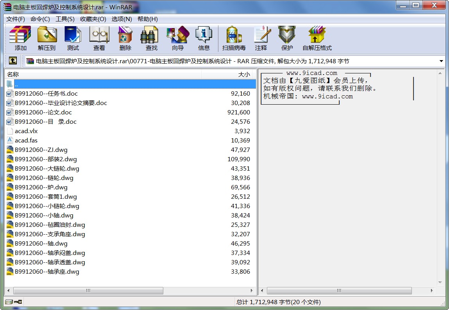
Task: Click the 测试 (Test) toolbar icon
Action: [x=73, y=35]
